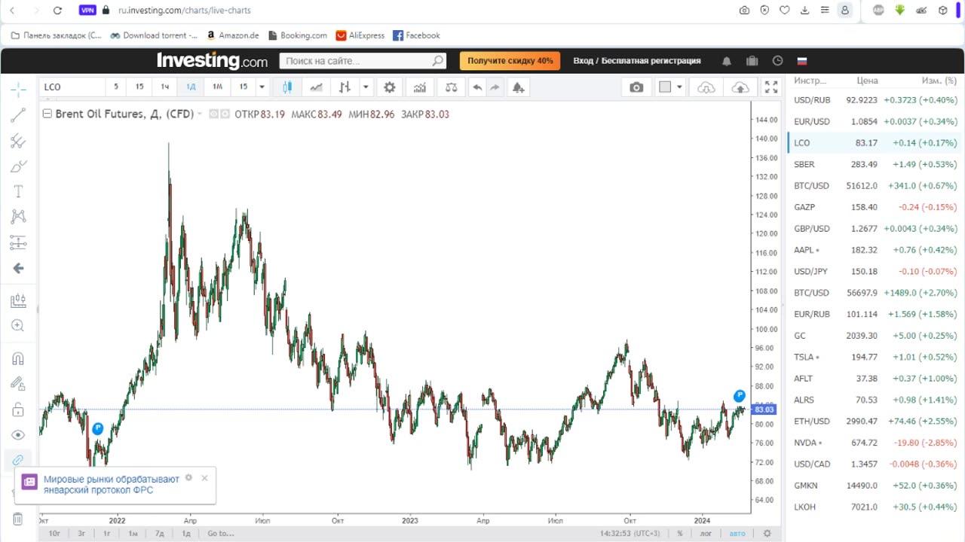
Task: Select the trend line drawing tool
Action: [x=18, y=115]
